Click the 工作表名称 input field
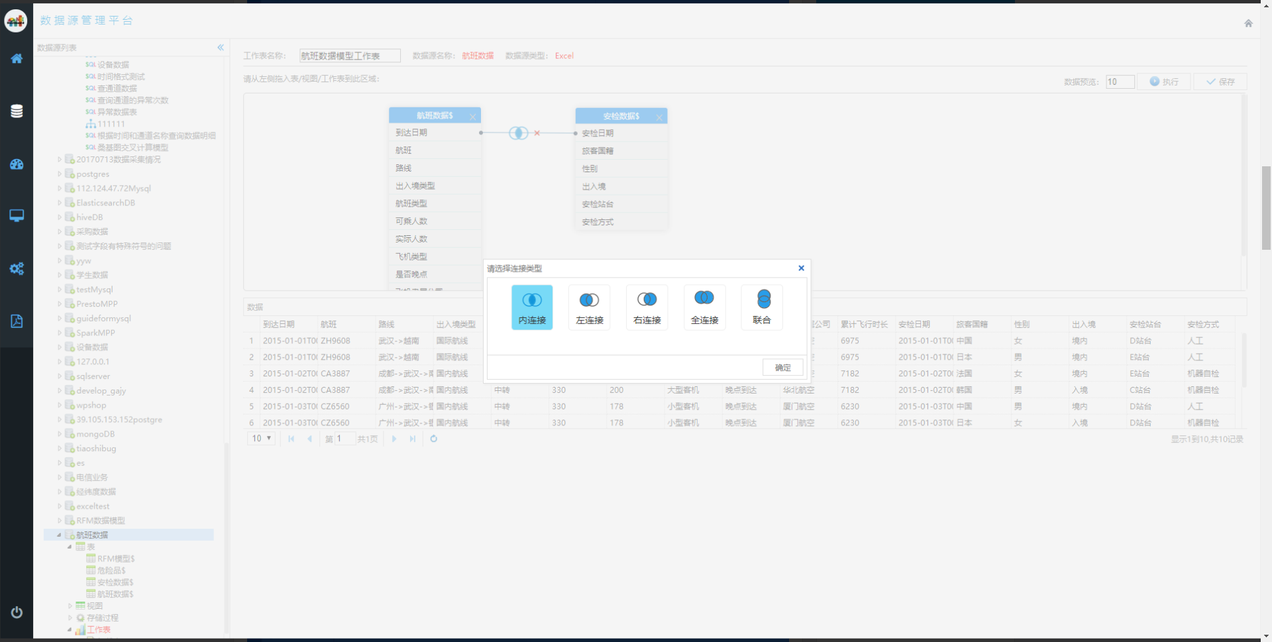The width and height of the screenshot is (1272, 642). coord(350,56)
